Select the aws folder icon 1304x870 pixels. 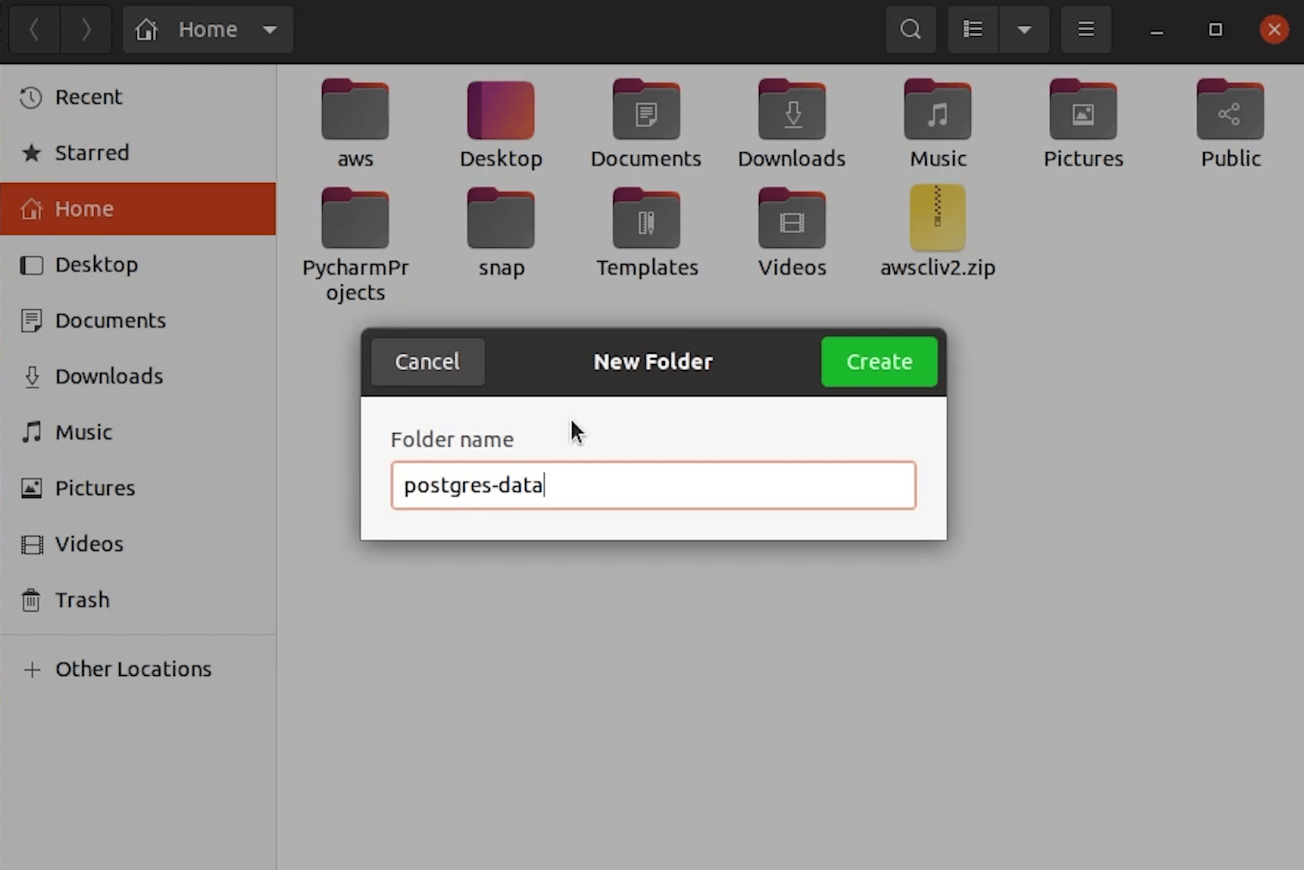(354, 110)
